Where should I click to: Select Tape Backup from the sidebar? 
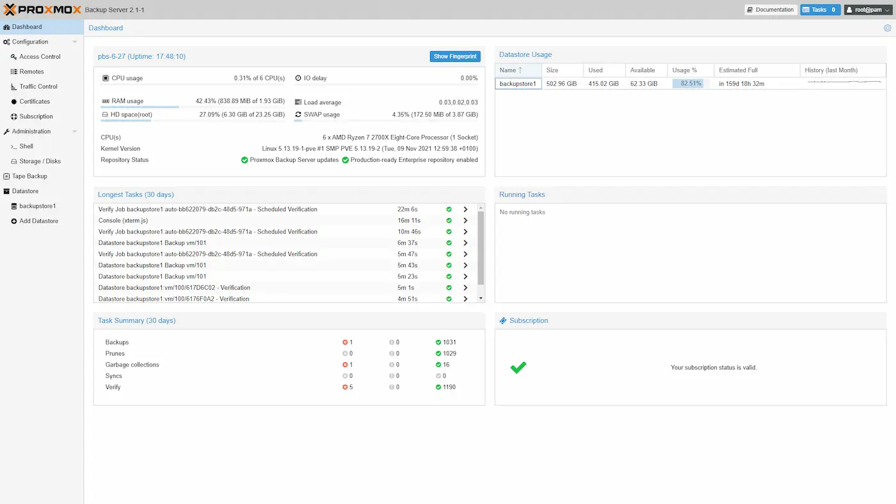coord(27,176)
